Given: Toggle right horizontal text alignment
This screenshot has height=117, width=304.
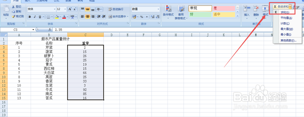Looking at the screenshot, I should (93, 17).
